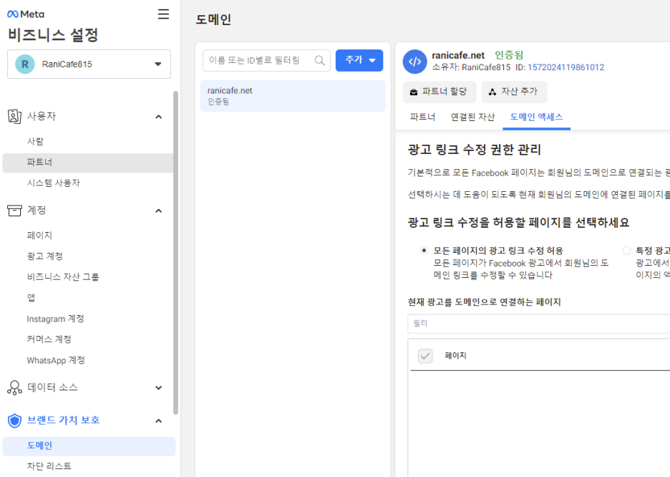The height and width of the screenshot is (477, 670).
Task: Collapse the 사용자 section chevron
Action: tap(158, 117)
